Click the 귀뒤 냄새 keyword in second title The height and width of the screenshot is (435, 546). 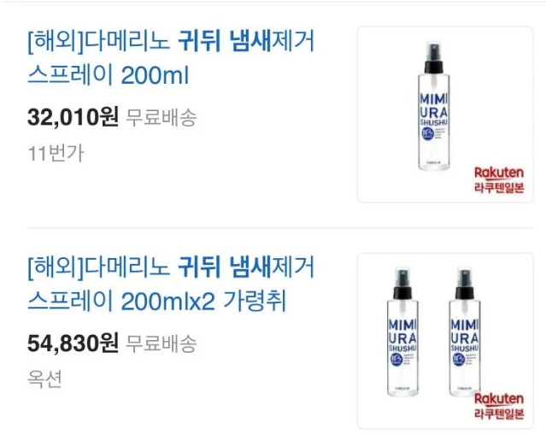coord(225,267)
